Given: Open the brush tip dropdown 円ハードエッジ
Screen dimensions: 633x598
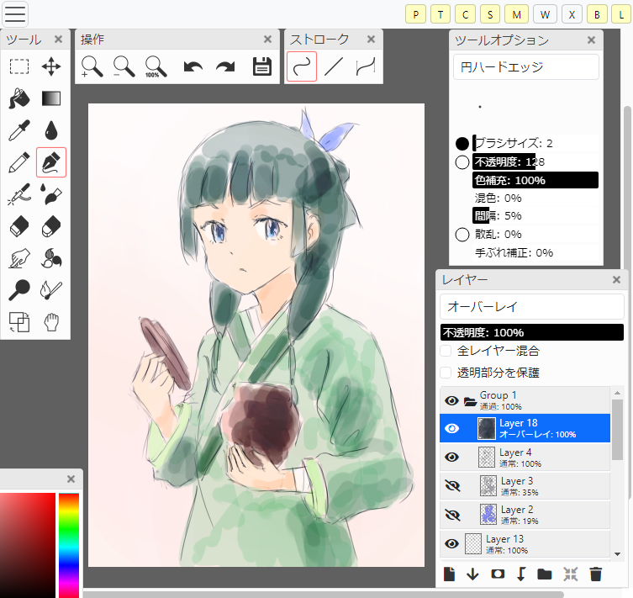Looking at the screenshot, I should coord(526,67).
